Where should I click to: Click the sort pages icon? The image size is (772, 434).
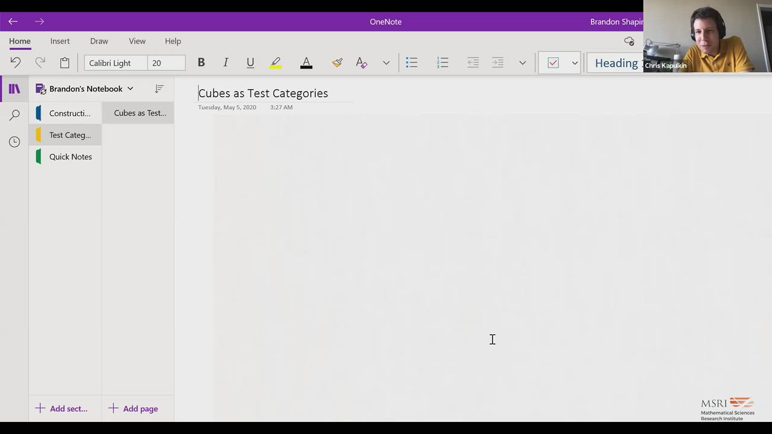pos(159,89)
